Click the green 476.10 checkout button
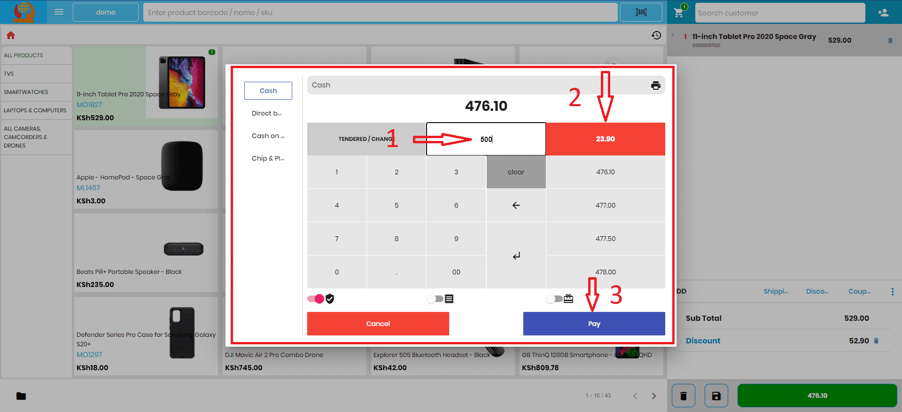The width and height of the screenshot is (902, 412). tap(817, 396)
